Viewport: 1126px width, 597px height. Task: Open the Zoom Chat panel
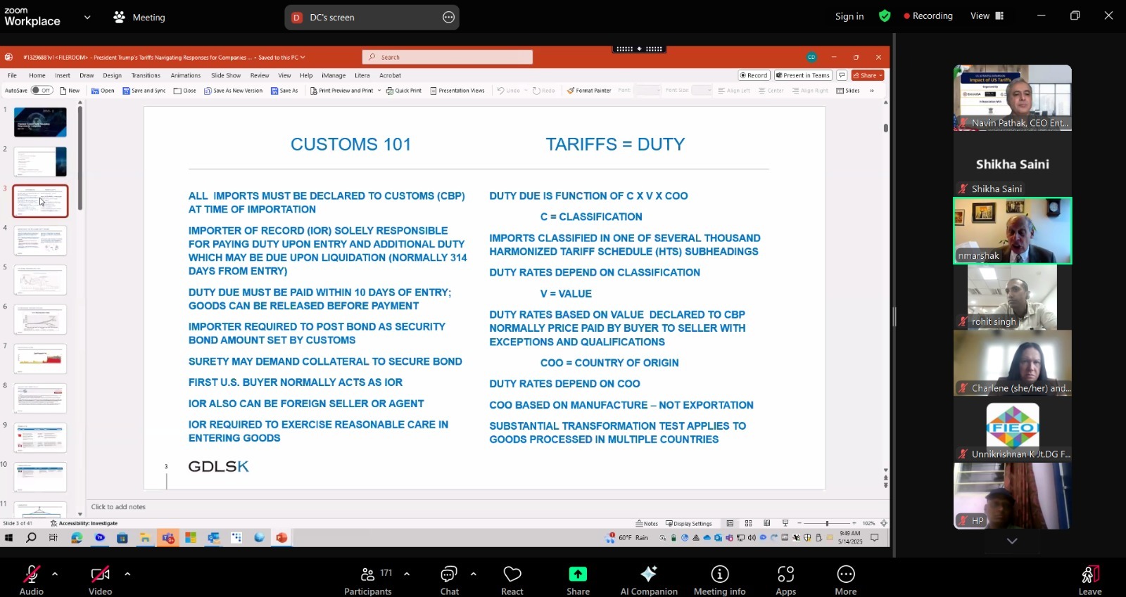tap(449, 580)
